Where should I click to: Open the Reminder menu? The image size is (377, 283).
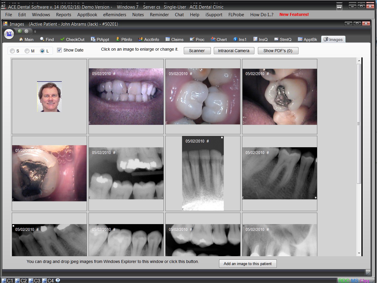(x=159, y=14)
